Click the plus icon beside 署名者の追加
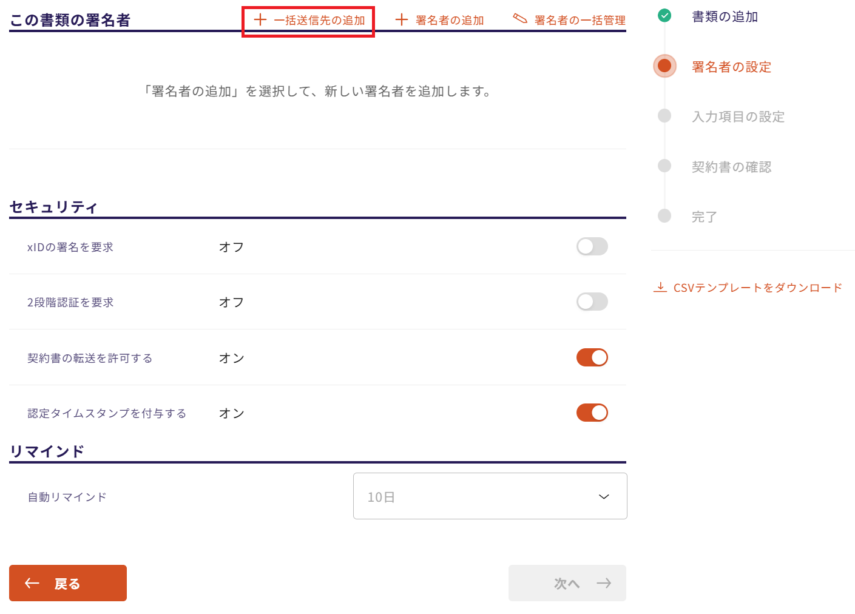Image resolution: width=855 pixels, height=614 pixels. coord(402,20)
